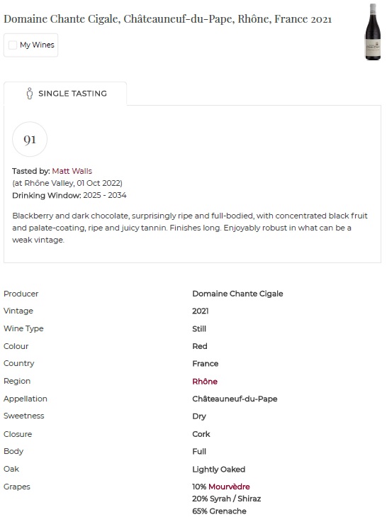Select the Drinking Window 2025 - 2034 text
Screen dimensions: 387x527
[x=69, y=195]
